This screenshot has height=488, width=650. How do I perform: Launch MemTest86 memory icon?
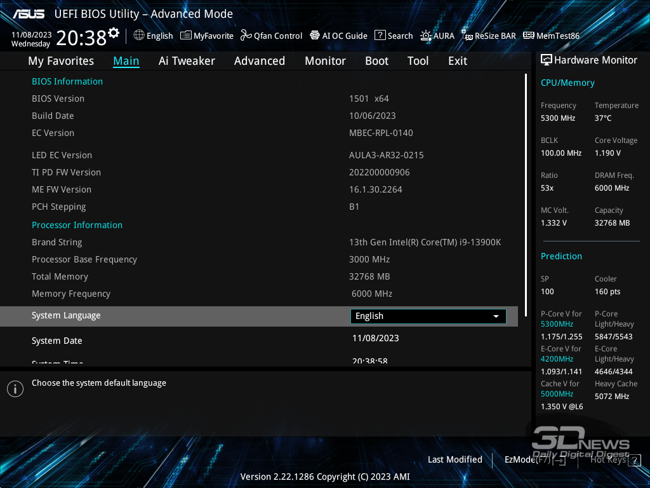pyautogui.click(x=529, y=36)
